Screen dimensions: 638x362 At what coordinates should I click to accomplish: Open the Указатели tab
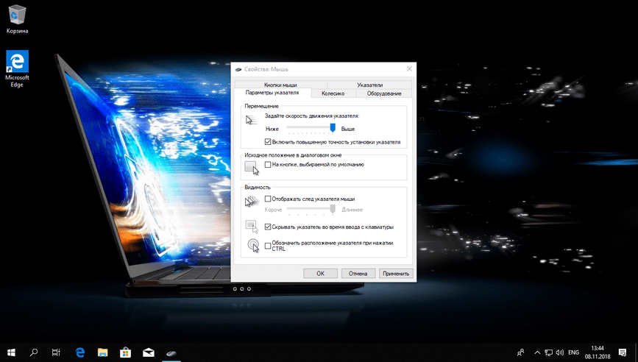tap(369, 85)
